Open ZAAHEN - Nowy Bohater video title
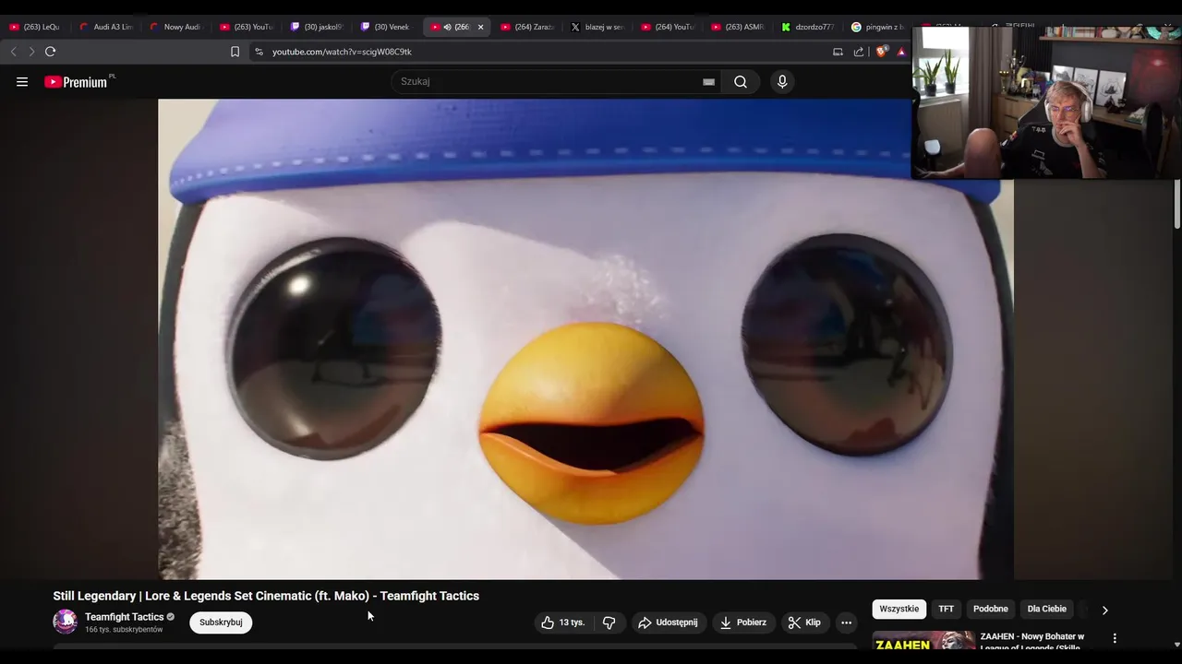The width and height of the screenshot is (1182, 664). point(1032,642)
